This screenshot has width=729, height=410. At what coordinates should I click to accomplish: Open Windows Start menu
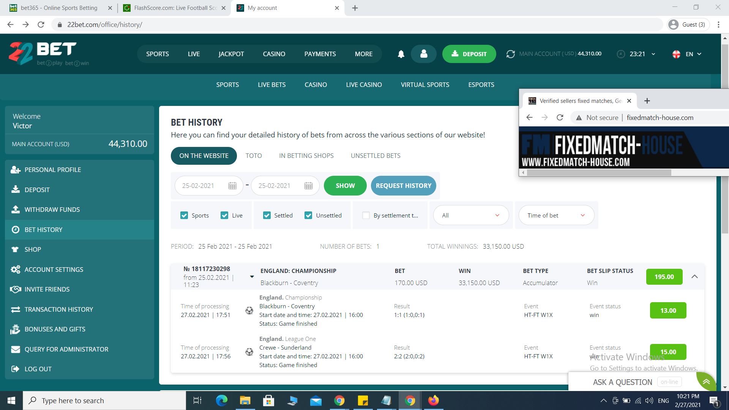pyautogui.click(x=11, y=401)
